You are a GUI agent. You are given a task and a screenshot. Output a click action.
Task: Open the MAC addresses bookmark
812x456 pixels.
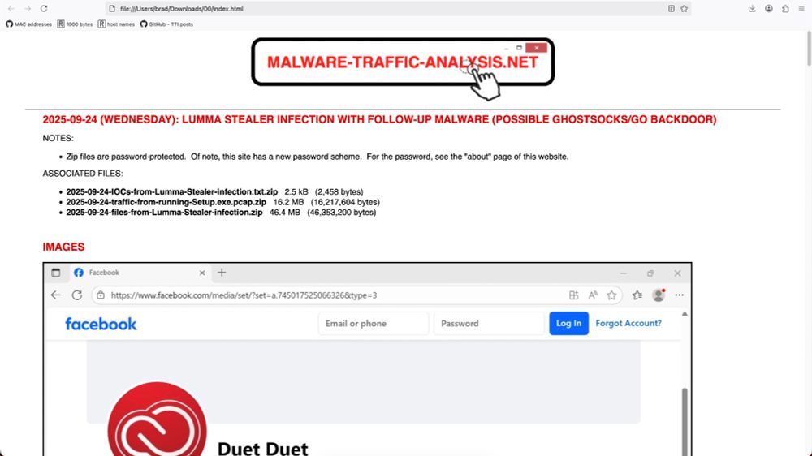(29, 24)
